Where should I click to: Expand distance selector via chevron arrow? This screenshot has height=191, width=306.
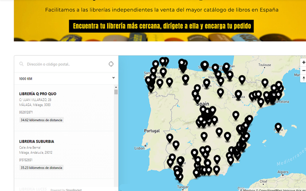pos(113,78)
